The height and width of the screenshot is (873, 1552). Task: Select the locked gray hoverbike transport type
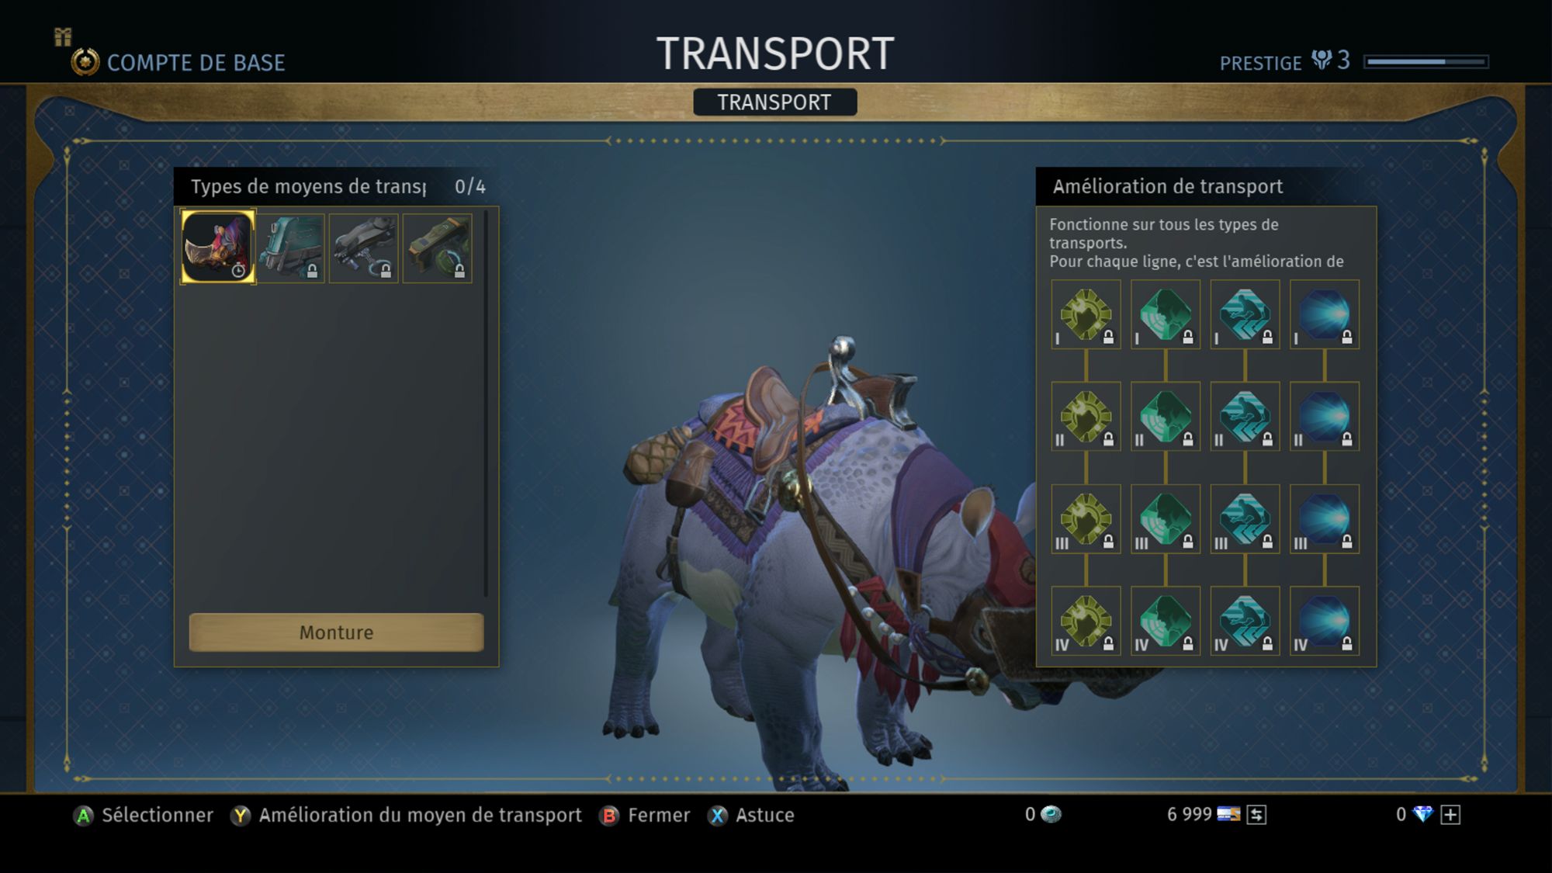(x=363, y=248)
